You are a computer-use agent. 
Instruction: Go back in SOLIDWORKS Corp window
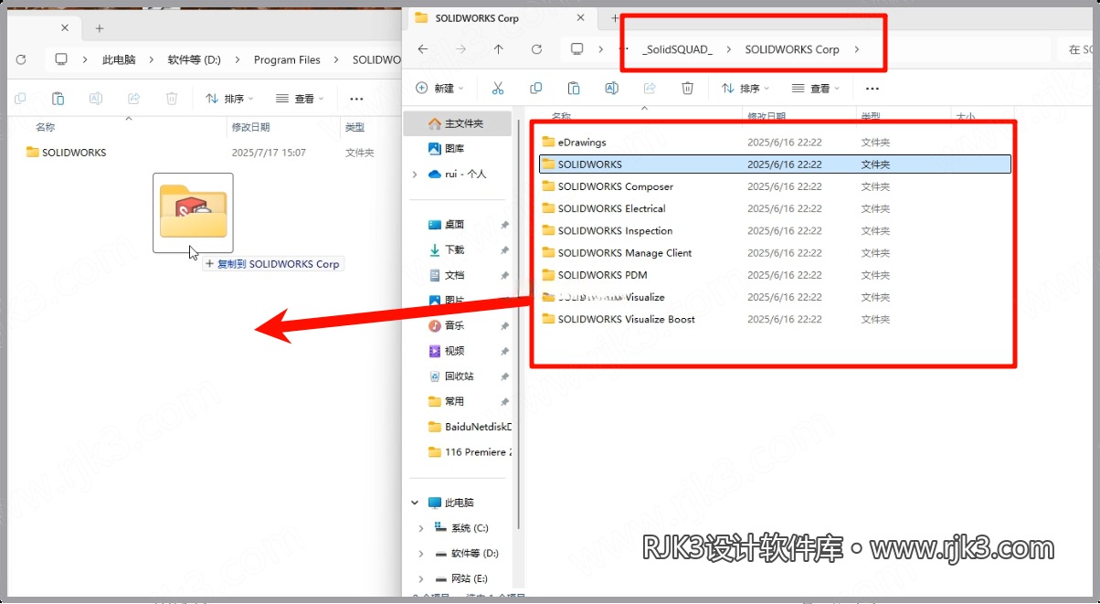click(422, 49)
